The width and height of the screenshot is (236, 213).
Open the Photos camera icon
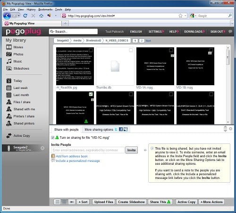(x=9, y=54)
